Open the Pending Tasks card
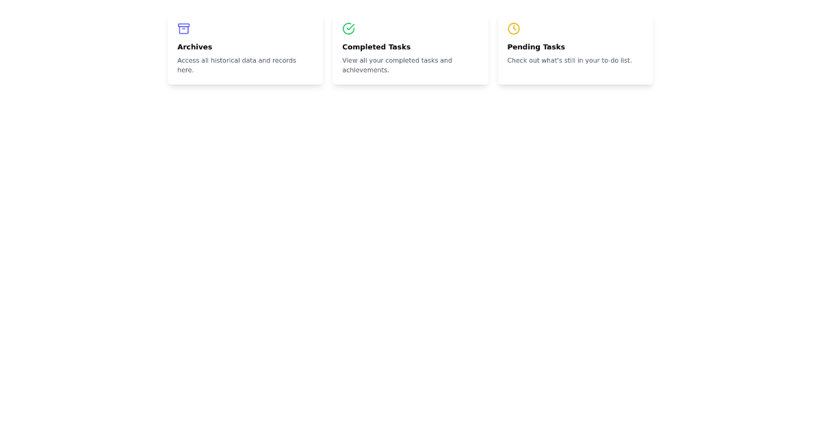This screenshot has height=431, width=821. coord(575,48)
